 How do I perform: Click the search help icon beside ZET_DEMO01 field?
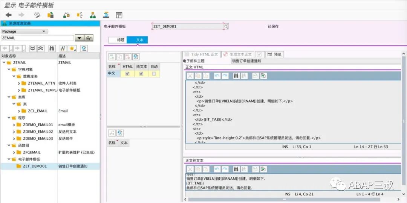click(226, 26)
